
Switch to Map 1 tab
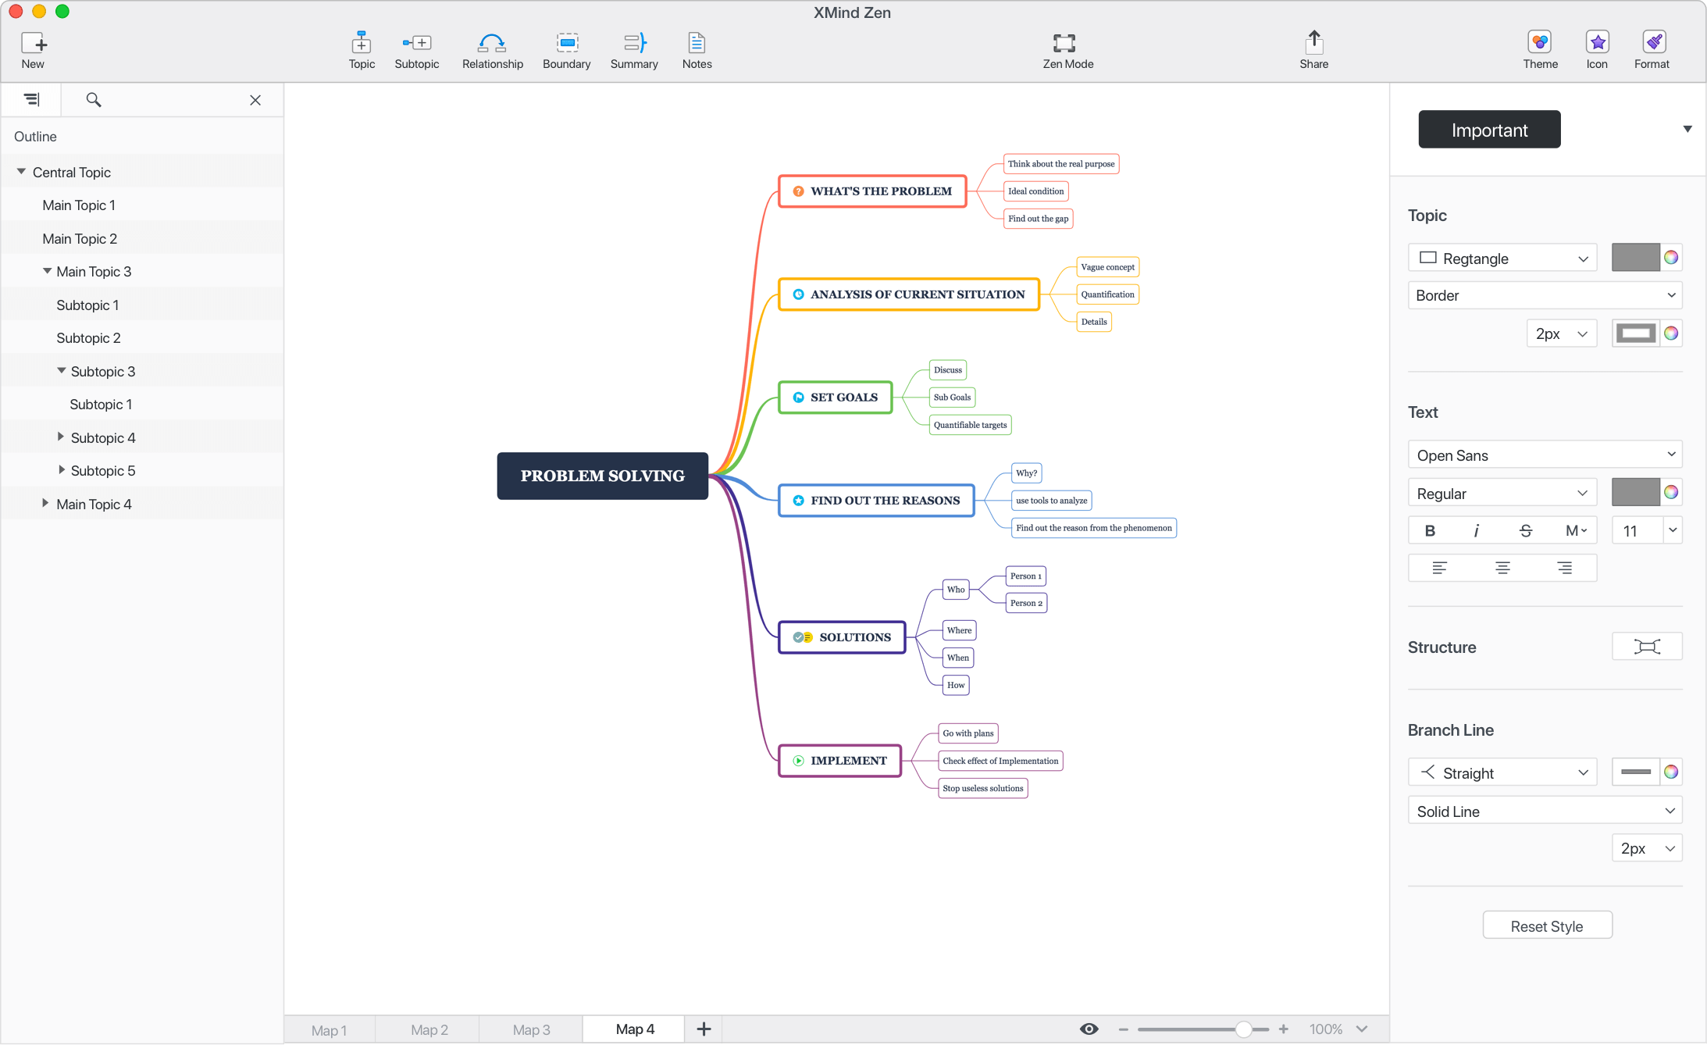[330, 1029]
